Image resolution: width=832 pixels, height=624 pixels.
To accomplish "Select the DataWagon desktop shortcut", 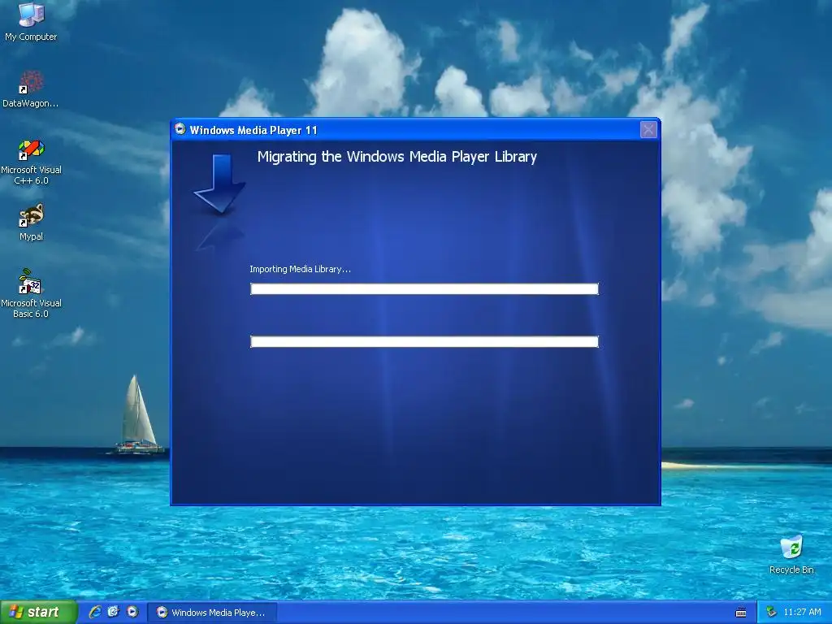I will pyautogui.click(x=31, y=89).
